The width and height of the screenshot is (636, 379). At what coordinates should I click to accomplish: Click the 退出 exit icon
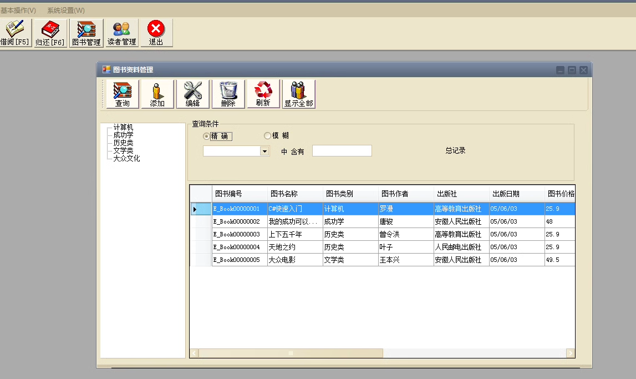(x=156, y=33)
